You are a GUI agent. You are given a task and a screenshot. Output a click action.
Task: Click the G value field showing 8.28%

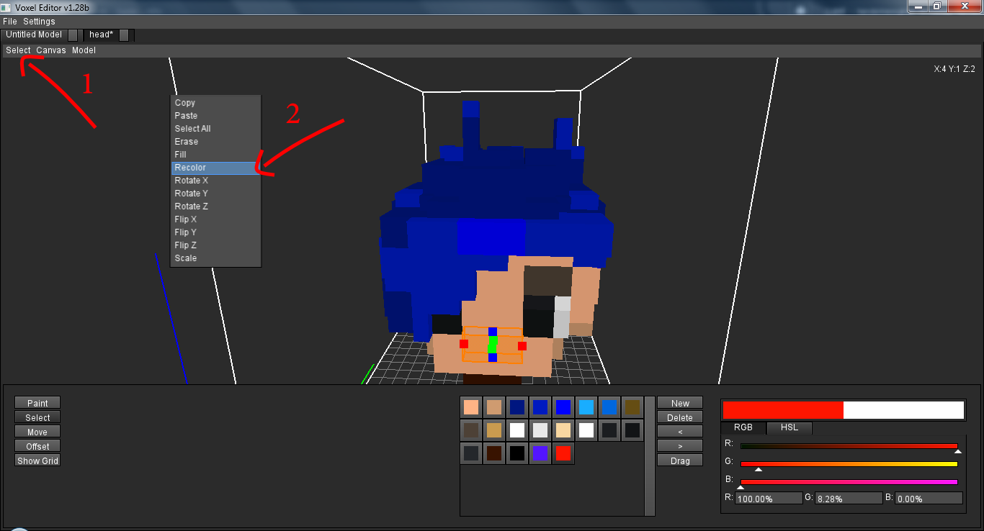click(849, 498)
